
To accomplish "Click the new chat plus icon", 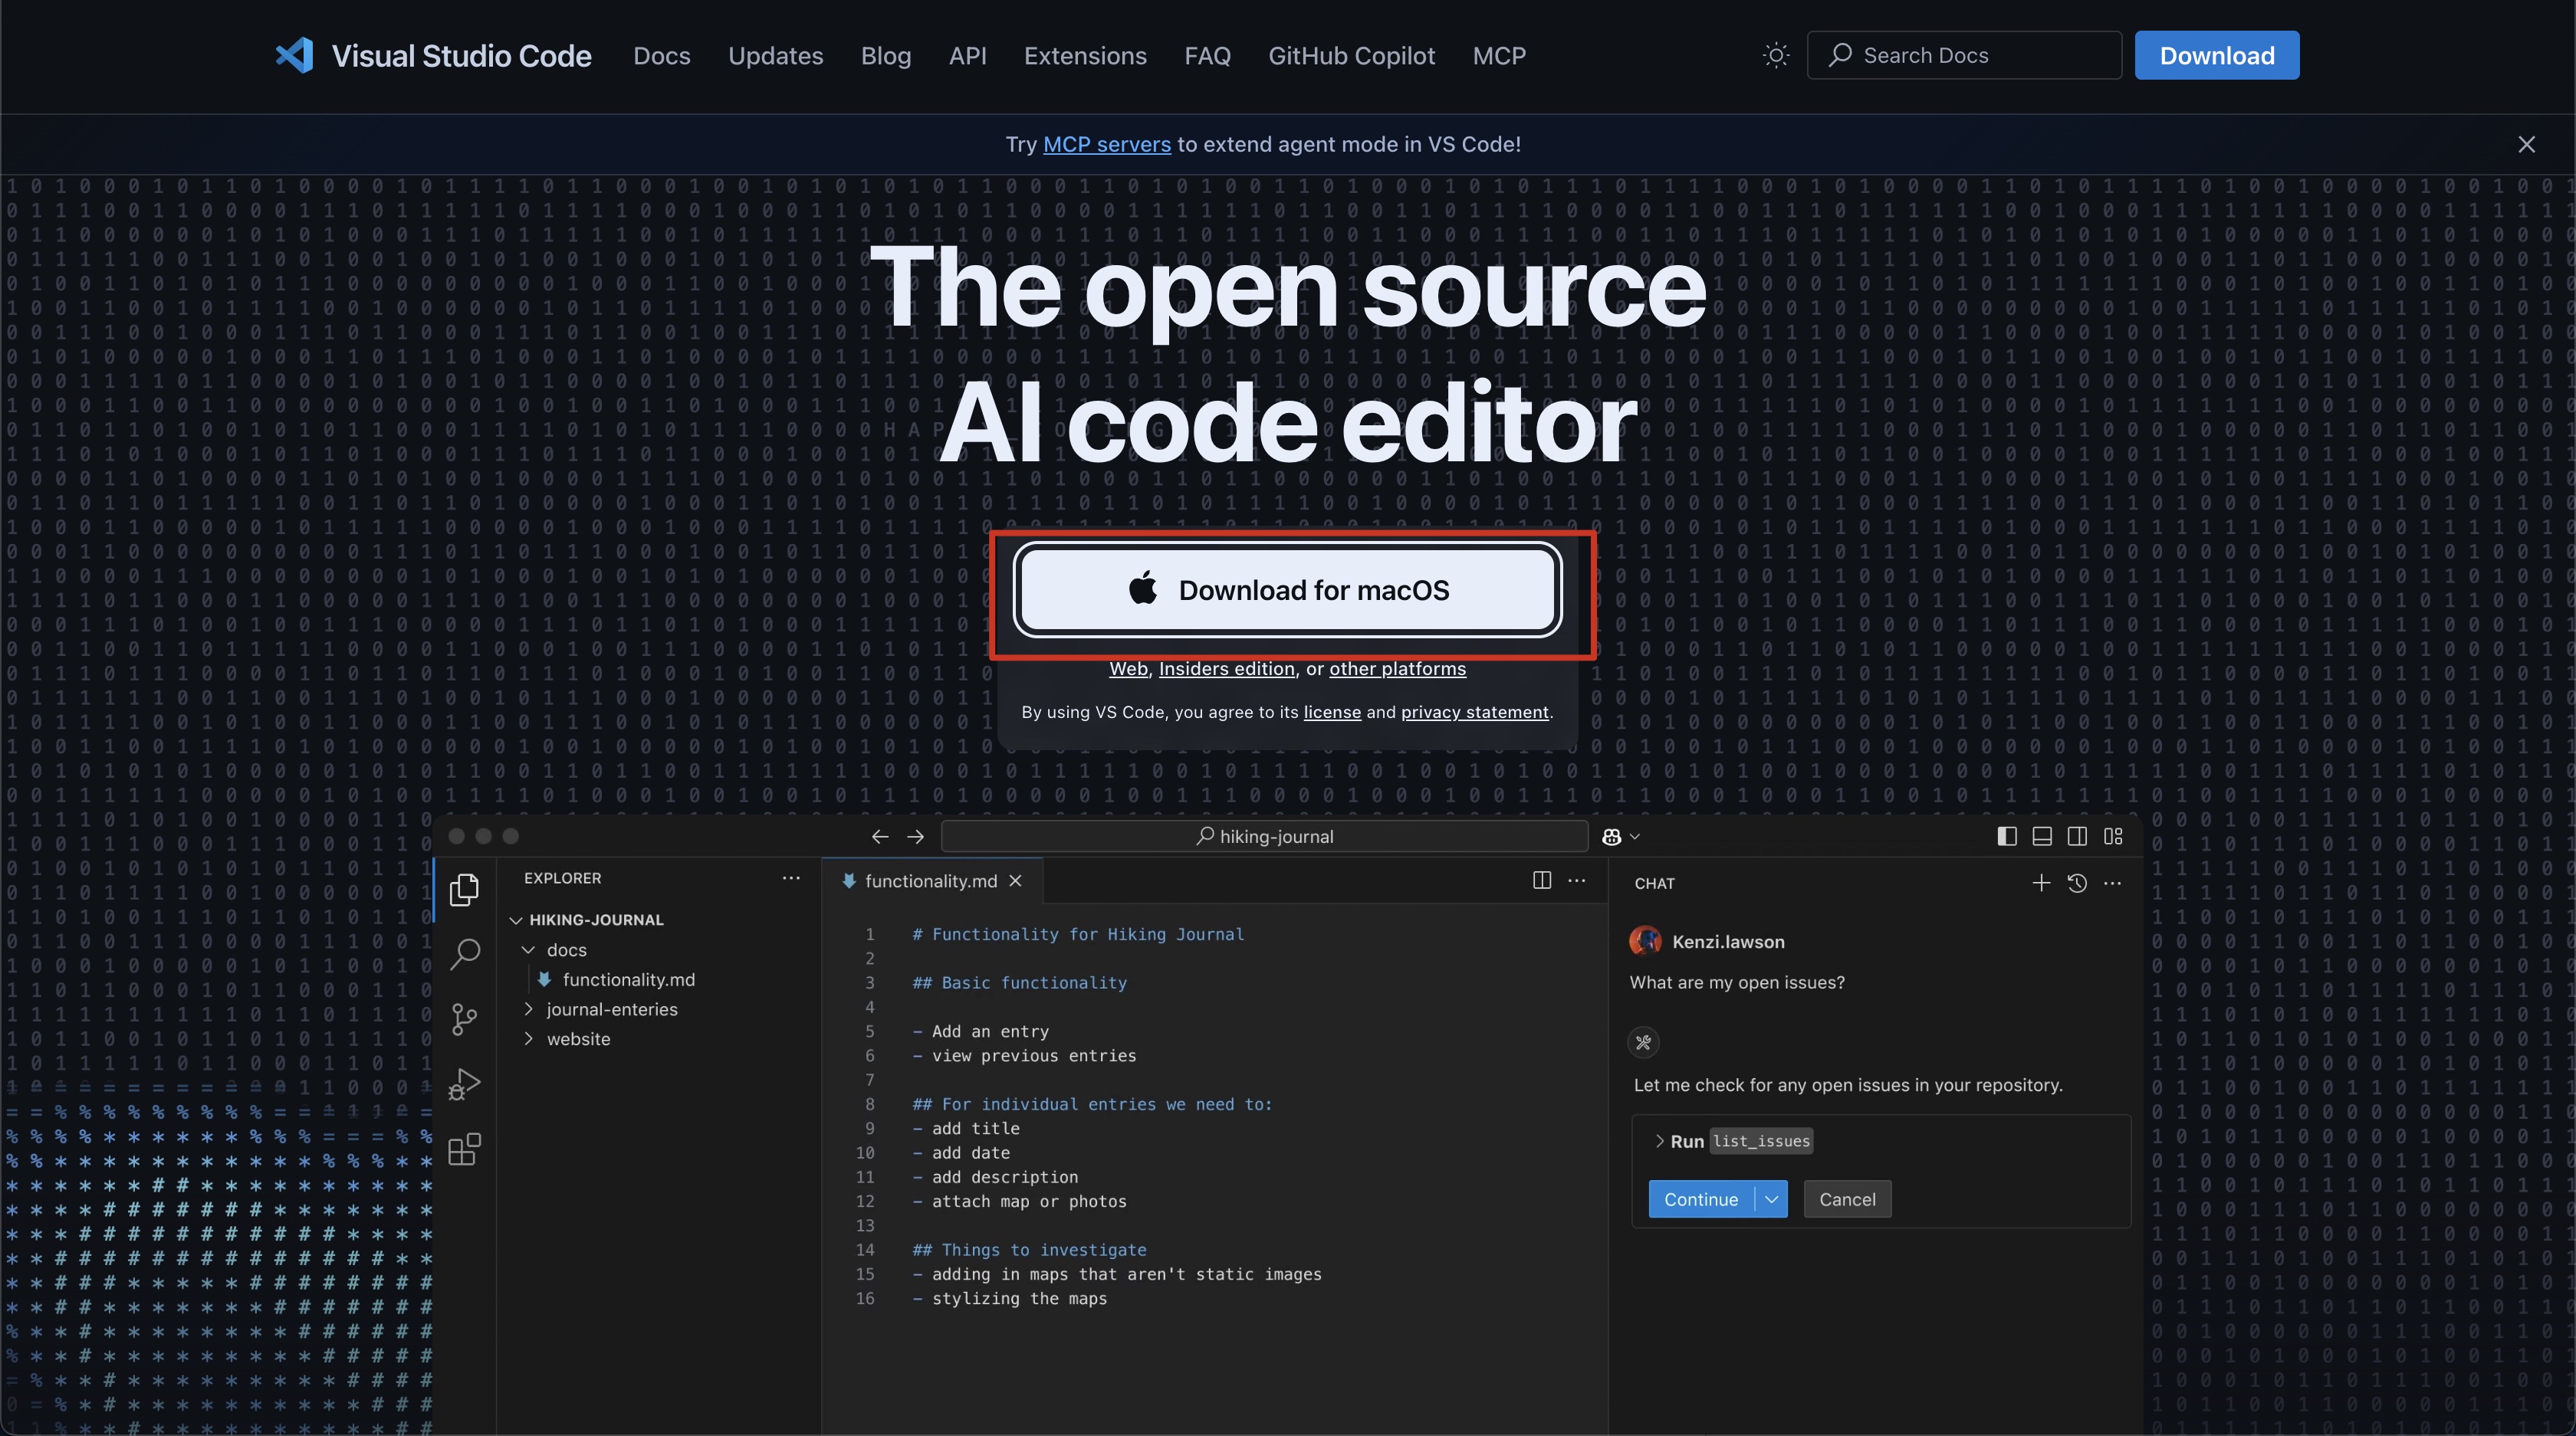I will click(x=2041, y=883).
